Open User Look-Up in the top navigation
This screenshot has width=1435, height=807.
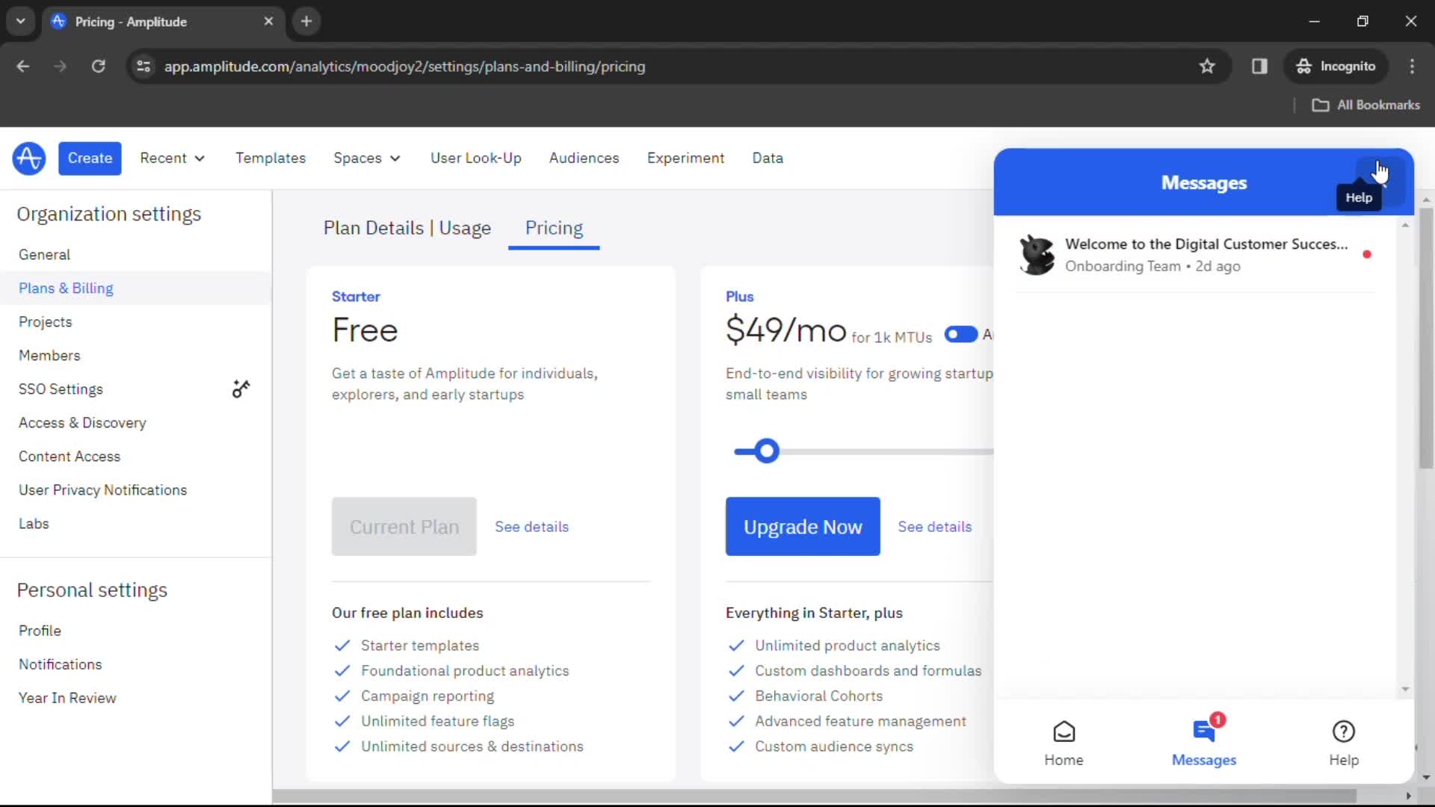tap(476, 158)
